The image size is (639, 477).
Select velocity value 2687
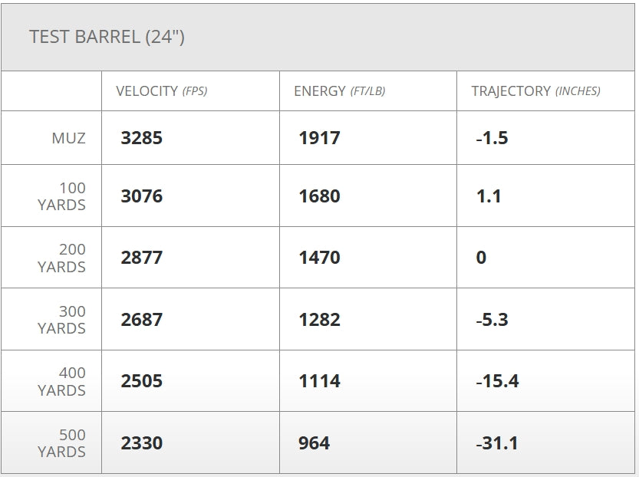(x=141, y=319)
